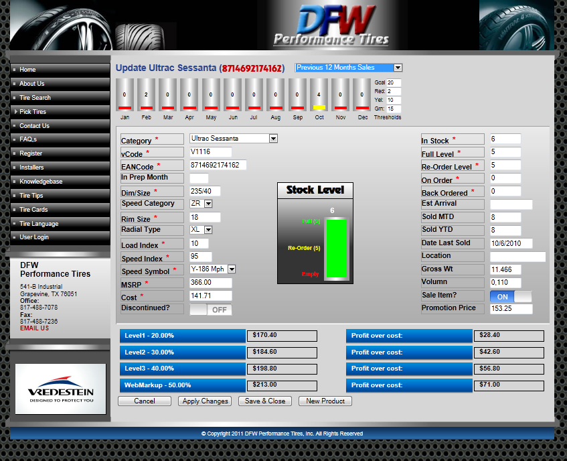Open the Radial Type dropdown
This screenshot has height=461, width=567.
coord(201,229)
